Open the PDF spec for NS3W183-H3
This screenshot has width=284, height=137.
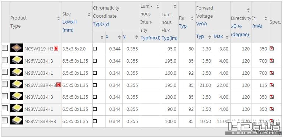coord(271,97)
